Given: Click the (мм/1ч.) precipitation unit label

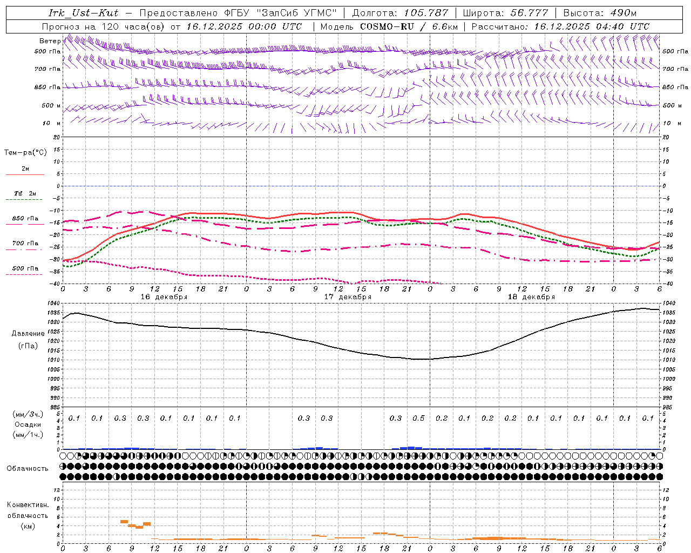Looking at the screenshot, I should click(x=28, y=435).
